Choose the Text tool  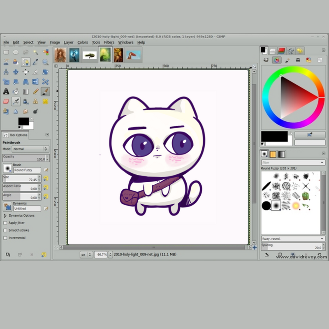(x=6, y=91)
